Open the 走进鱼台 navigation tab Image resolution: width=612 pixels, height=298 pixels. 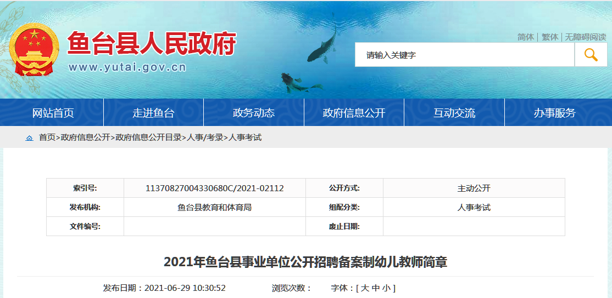(153, 113)
